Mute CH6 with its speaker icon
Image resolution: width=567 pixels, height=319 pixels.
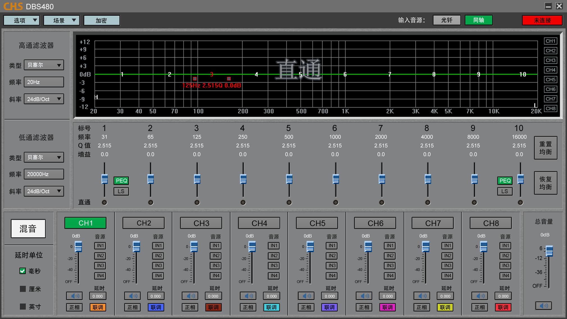(x=364, y=296)
